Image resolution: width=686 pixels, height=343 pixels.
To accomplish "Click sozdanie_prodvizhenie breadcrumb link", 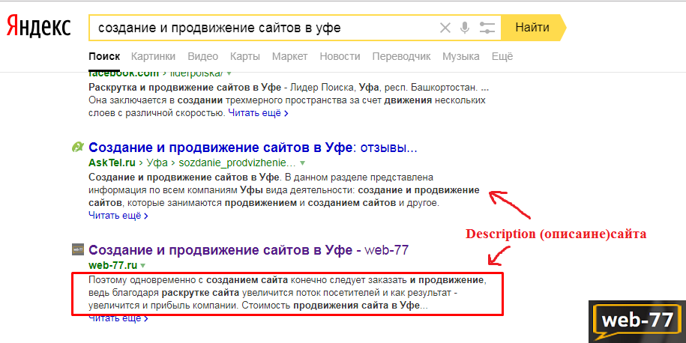I will point(238,163).
